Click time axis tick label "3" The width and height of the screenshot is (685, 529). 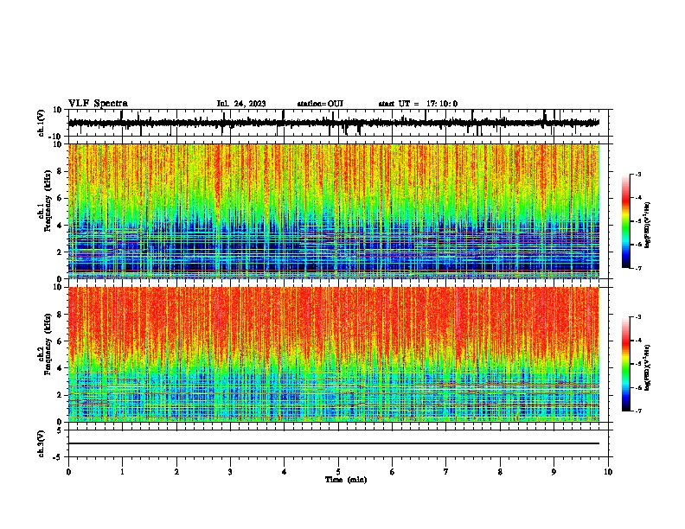230,472
